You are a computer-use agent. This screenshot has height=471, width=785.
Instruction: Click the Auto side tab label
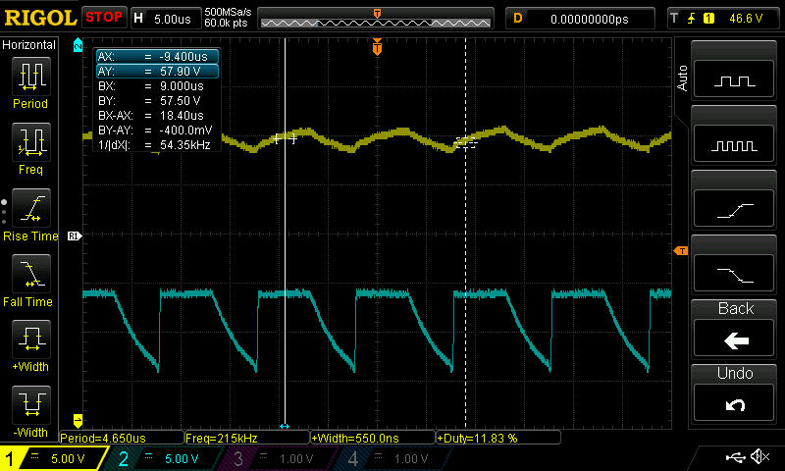tap(681, 78)
